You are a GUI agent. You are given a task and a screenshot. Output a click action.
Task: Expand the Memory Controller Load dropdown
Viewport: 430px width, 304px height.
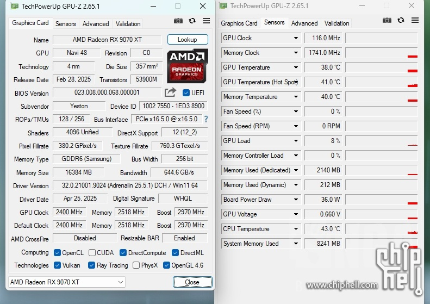tap(296, 156)
